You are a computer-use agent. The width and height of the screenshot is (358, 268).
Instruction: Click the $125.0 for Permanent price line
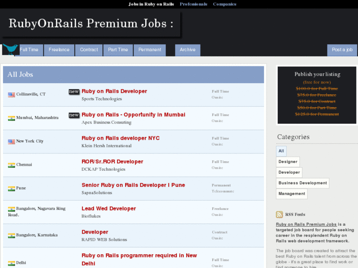click(317, 114)
